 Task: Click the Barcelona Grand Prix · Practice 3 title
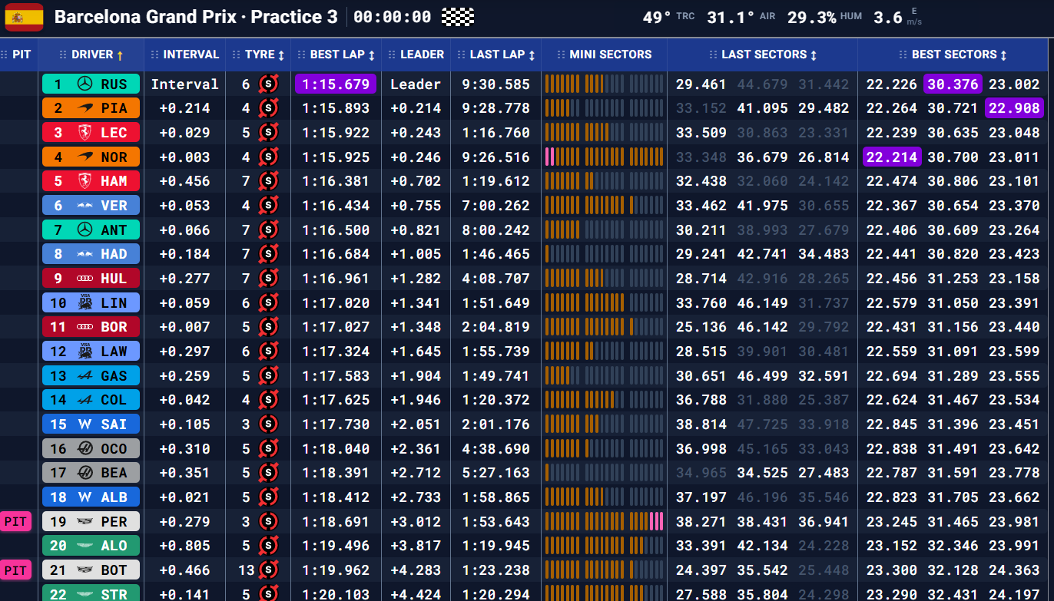(196, 17)
